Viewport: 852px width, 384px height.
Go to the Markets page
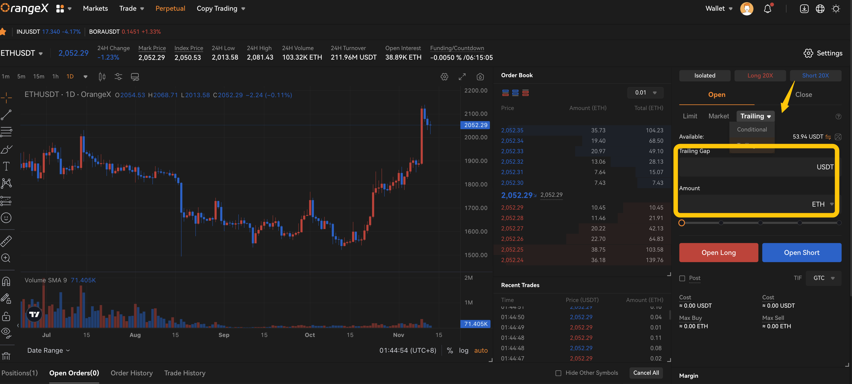click(x=95, y=9)
